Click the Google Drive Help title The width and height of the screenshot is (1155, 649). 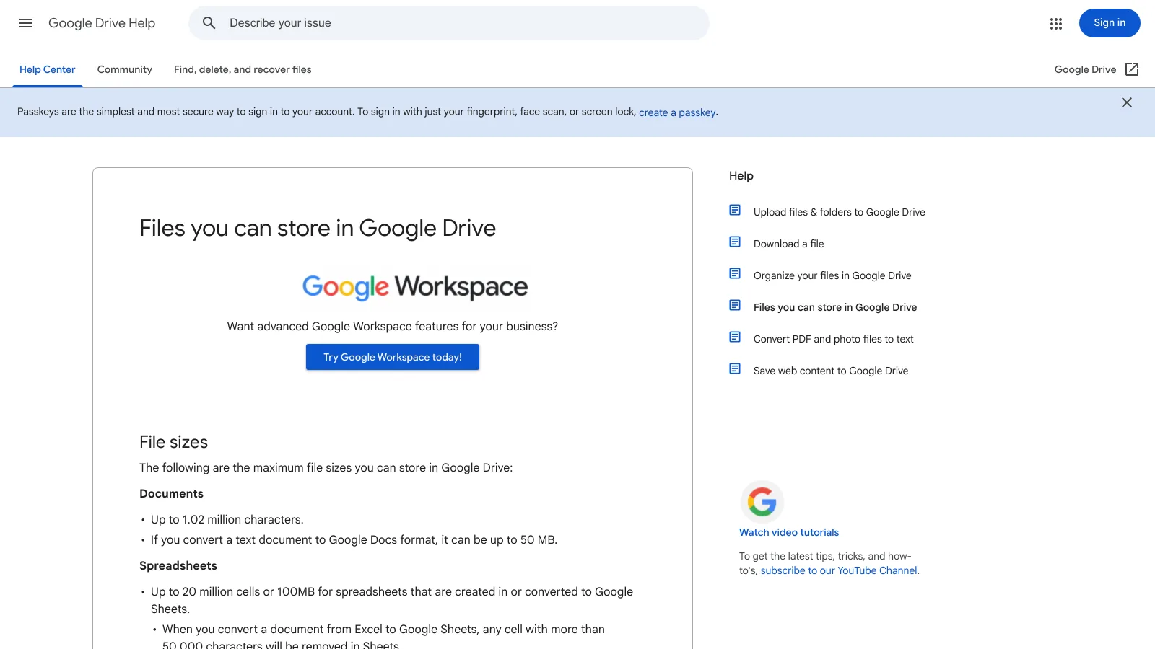(x=102, y=23)
